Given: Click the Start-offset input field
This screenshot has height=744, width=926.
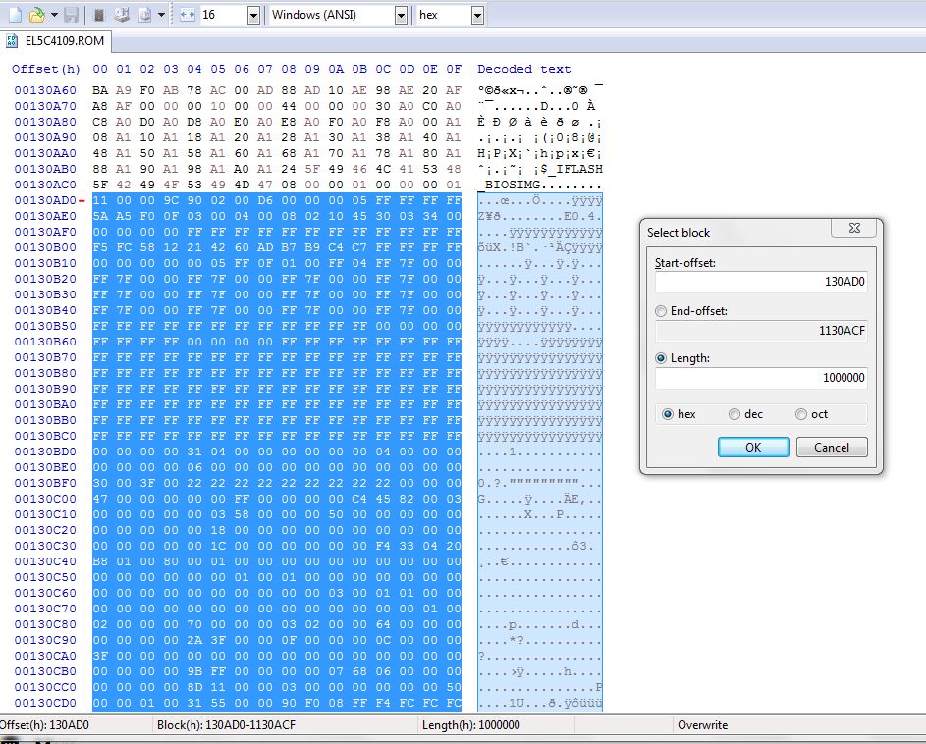Looking at the screenshot, I should (761, 282).
